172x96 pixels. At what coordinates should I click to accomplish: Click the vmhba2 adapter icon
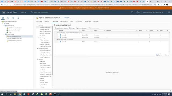pos(60,35)
